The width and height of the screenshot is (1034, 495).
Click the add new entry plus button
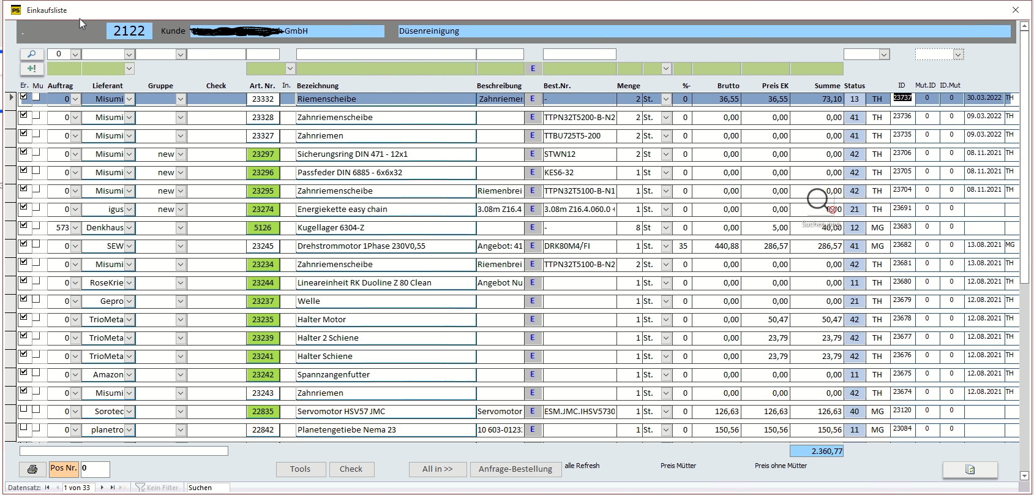point(32,69)
